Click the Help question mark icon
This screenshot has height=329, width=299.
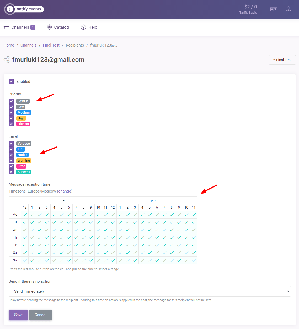pyautogui.click(x=83, y=27)
